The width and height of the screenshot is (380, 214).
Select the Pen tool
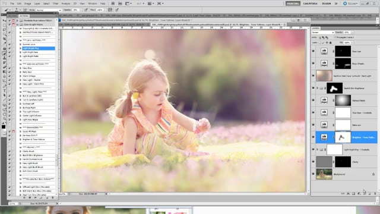click(x=4, y=86)
